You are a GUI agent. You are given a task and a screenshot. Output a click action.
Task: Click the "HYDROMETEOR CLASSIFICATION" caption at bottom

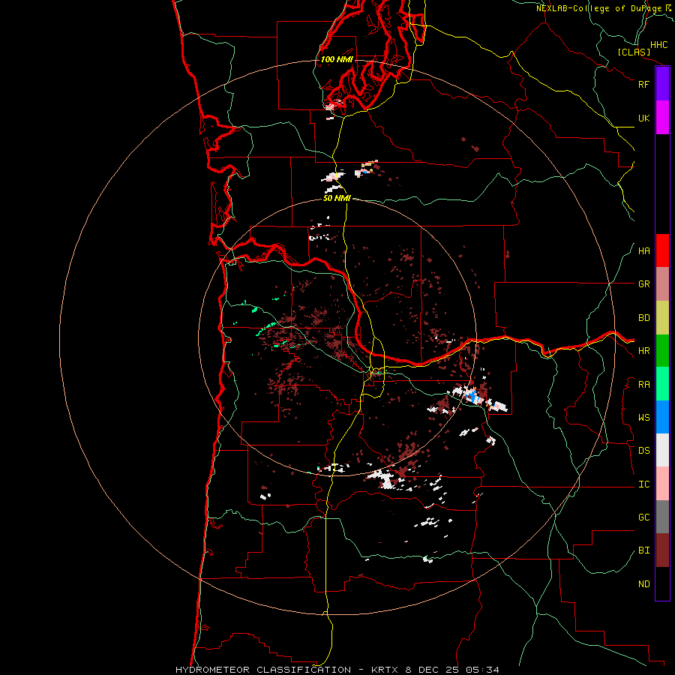[263, 670]
